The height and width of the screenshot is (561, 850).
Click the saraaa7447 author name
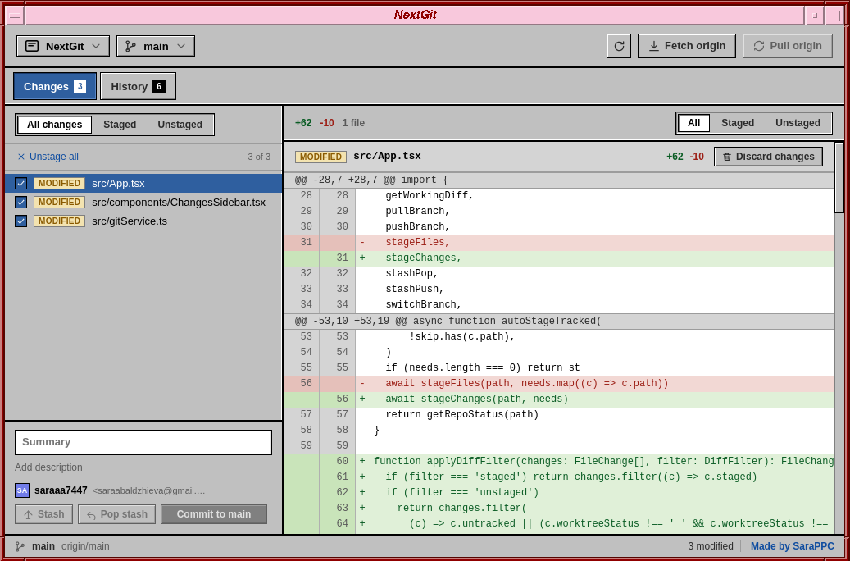point(61,490)
